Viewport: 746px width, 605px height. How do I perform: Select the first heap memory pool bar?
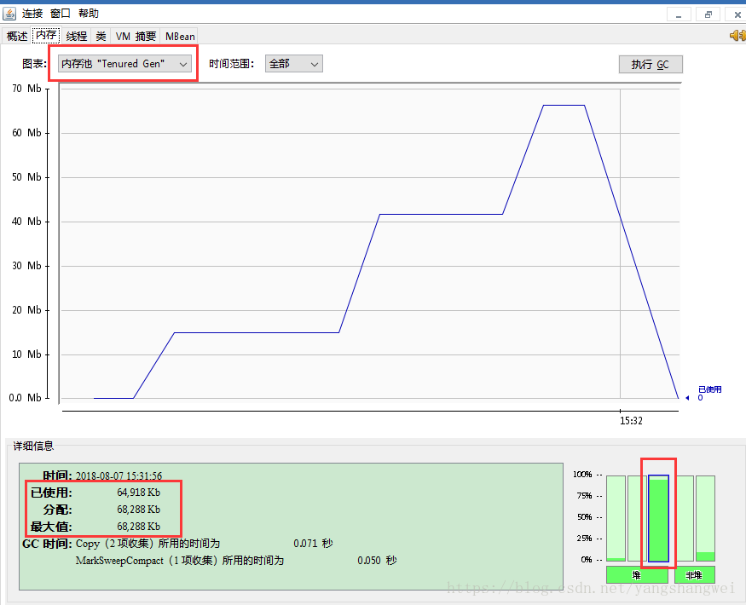click(x=616, y=518)
